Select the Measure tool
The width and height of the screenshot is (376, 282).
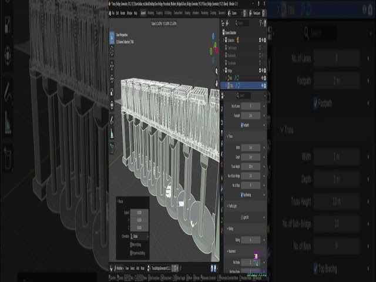pyautogui.click(x=112, y=133)
